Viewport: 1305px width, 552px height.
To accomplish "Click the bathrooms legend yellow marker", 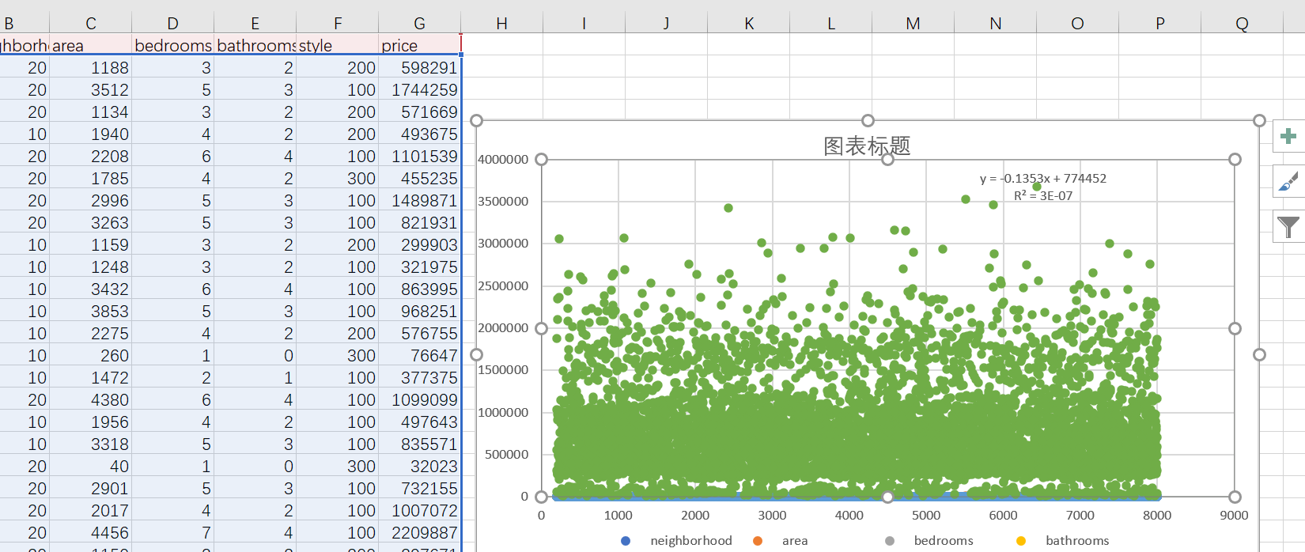I will 1021,541.
